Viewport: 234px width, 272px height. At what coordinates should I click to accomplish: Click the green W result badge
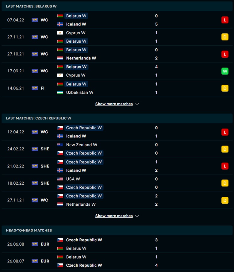(x=225, y=71)
